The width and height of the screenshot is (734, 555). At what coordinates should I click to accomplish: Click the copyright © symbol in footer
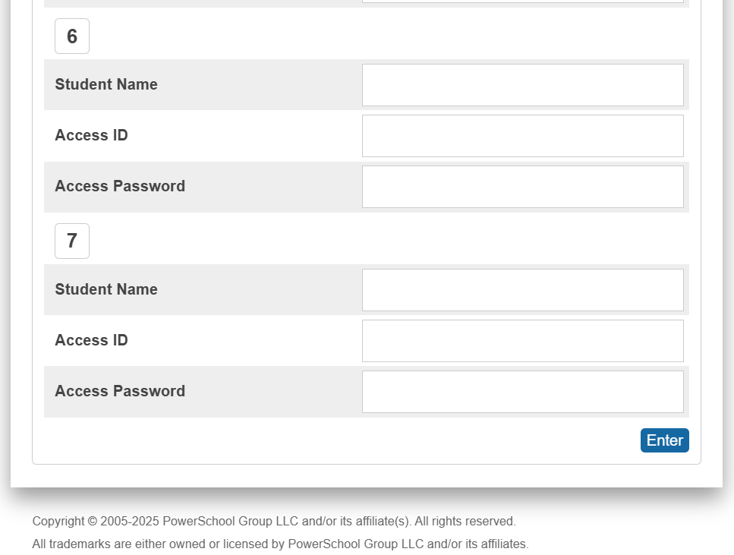pos(93,522)
